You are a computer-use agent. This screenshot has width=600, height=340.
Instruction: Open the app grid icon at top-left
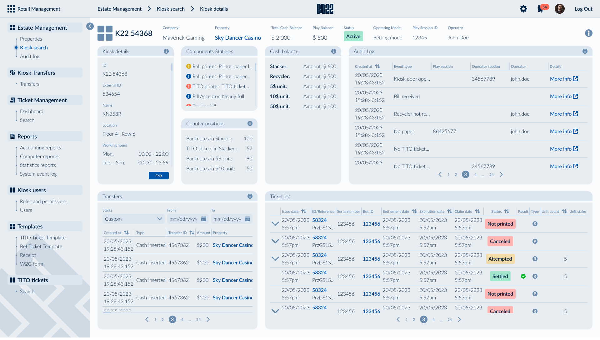(x=11, y=9)
